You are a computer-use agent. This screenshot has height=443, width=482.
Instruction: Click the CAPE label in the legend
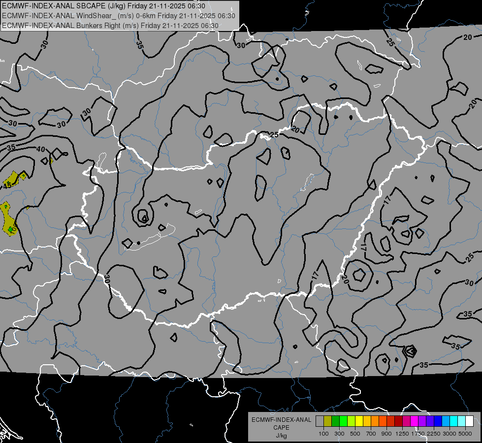point(281,428)
